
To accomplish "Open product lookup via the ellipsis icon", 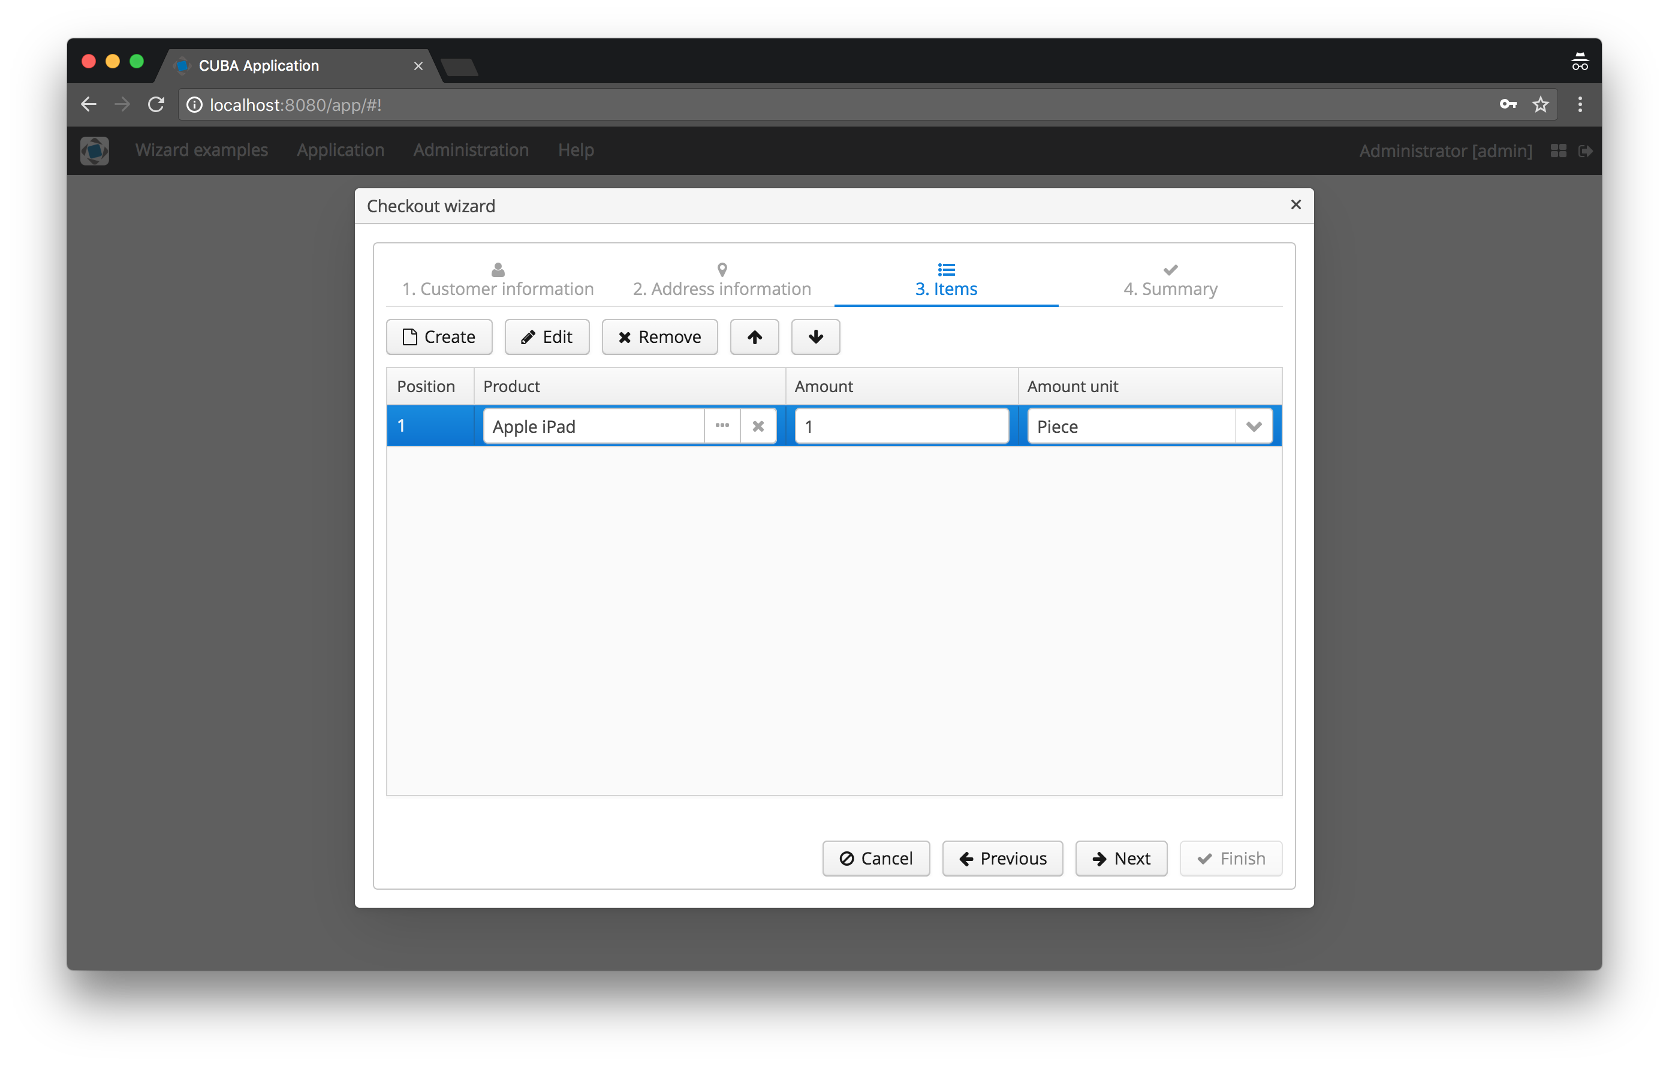I will (x=722, y=426).
